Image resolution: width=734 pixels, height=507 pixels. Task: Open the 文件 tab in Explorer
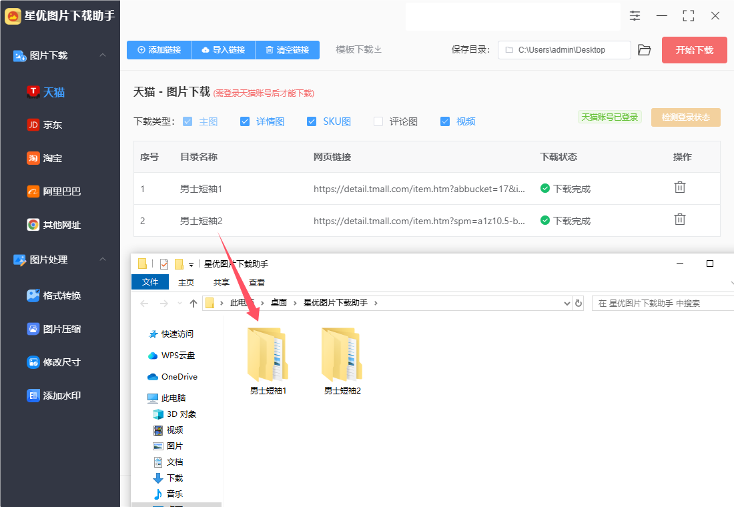coord(149,282)
